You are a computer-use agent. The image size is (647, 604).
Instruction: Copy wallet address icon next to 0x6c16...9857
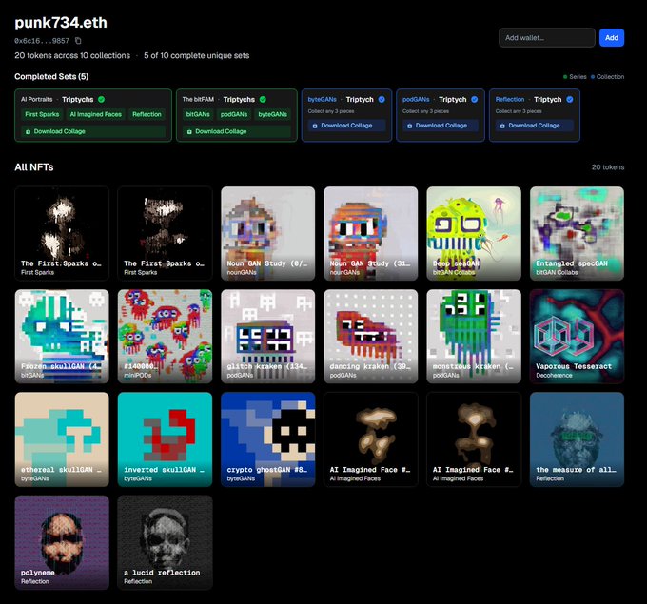coord(78,41)
